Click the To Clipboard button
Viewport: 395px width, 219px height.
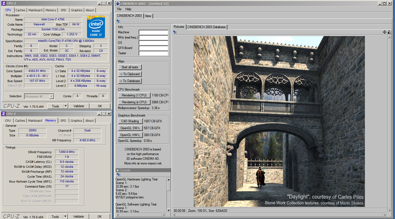coord(130,74)
